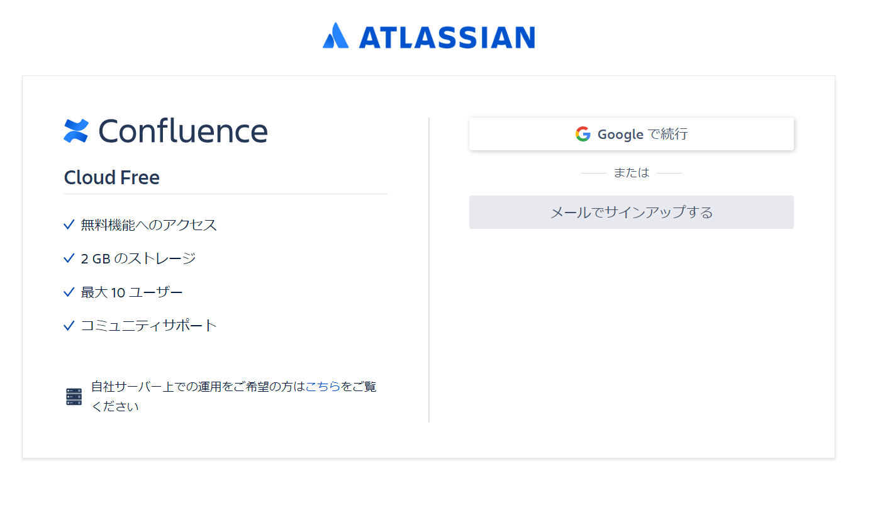The image size is (870, 520).
Task: Click checkmark beside 無料機能へのアクセス
Action: [69, 224]
